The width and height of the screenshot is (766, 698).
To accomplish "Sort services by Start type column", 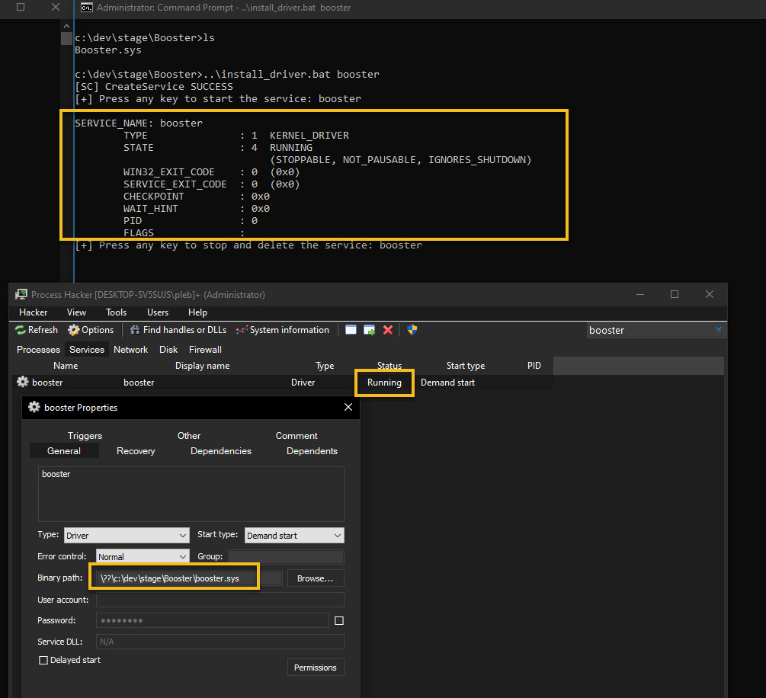I will click(x=466, y=366).
